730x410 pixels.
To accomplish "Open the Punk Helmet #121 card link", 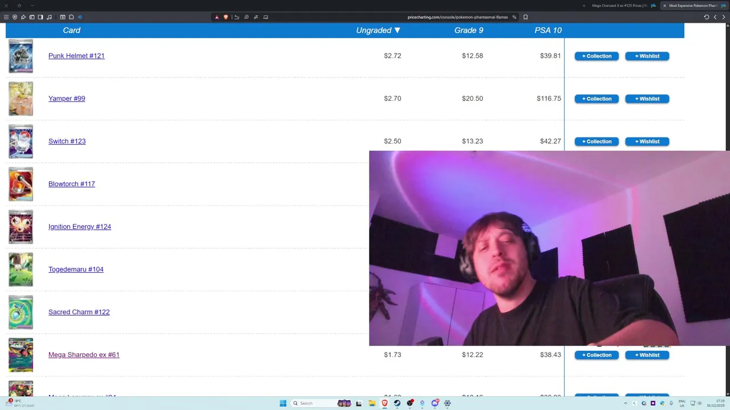I will point(76,56).
